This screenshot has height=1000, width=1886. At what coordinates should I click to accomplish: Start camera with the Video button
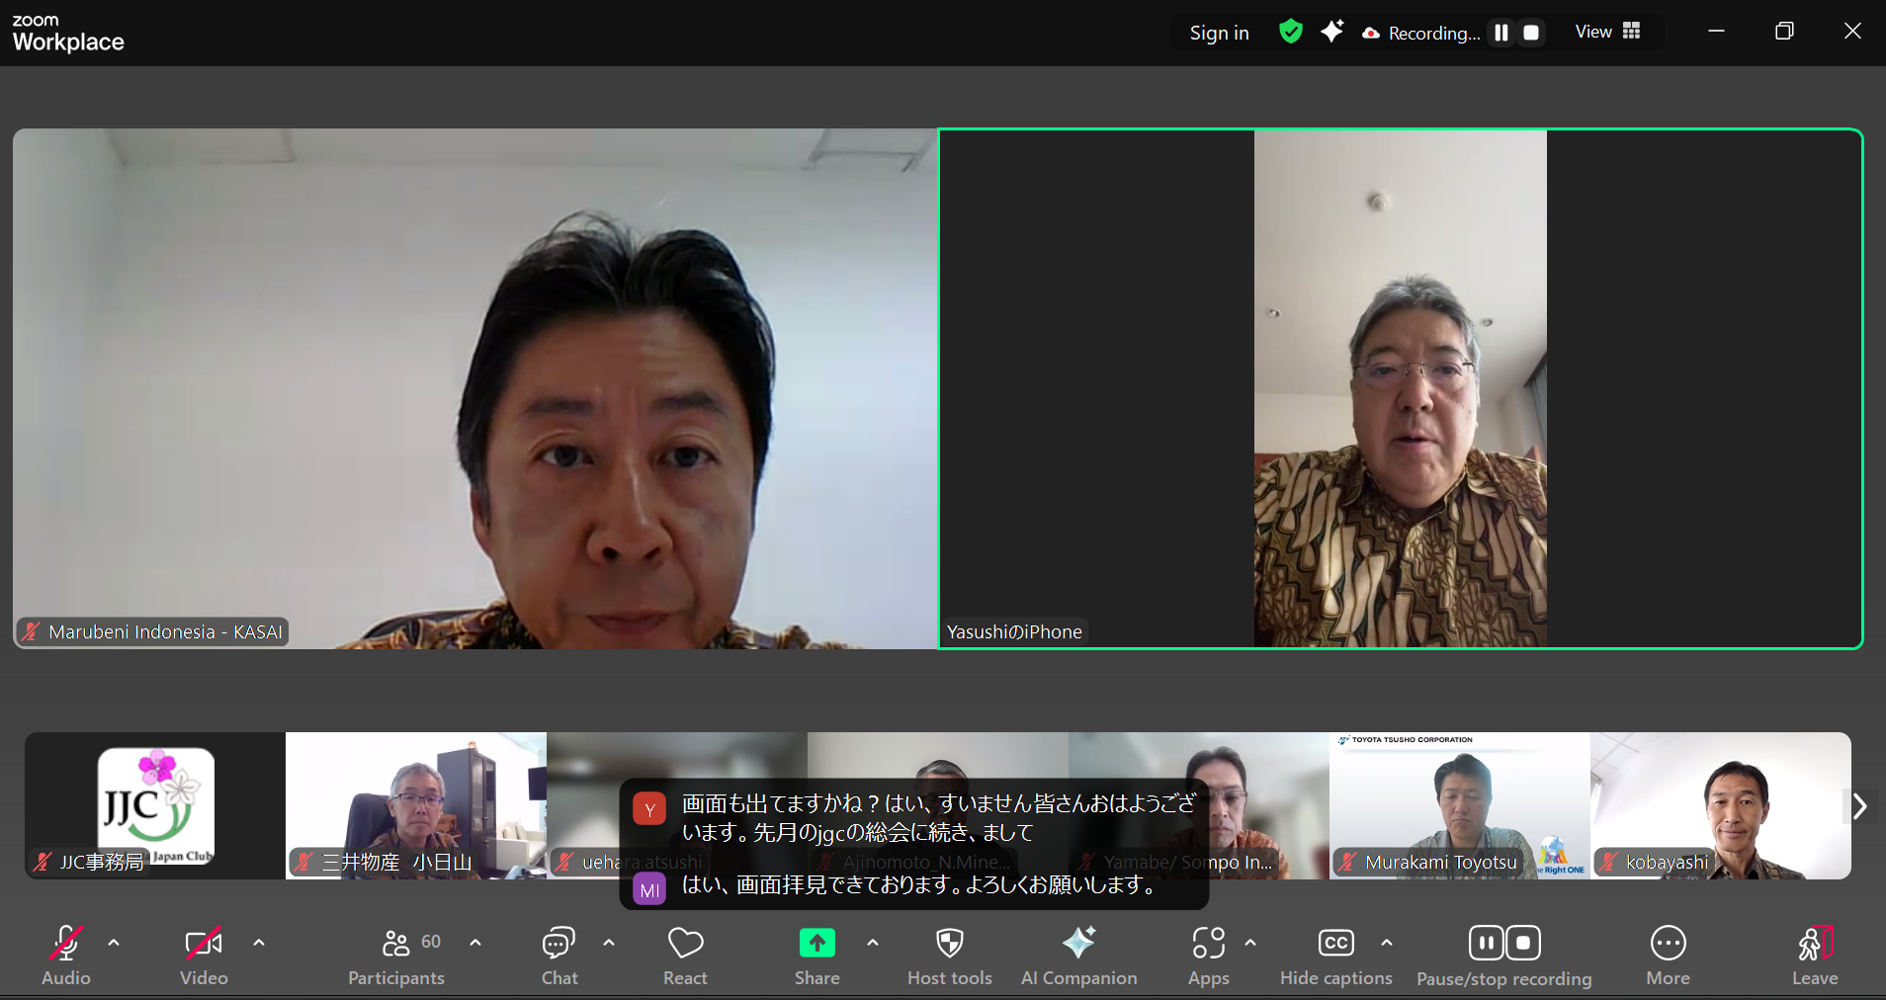pyautogui.click(x=204, y=955)
